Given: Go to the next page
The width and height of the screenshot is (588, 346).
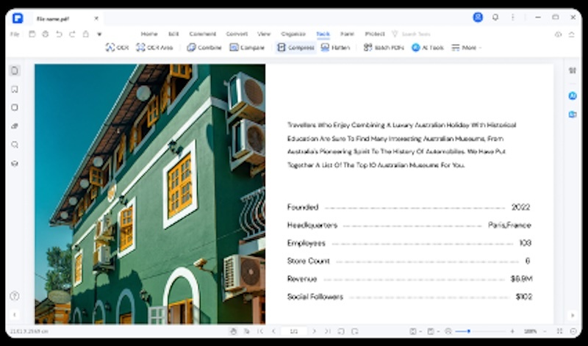Looking at the screenshot, I should pos(315,331).
